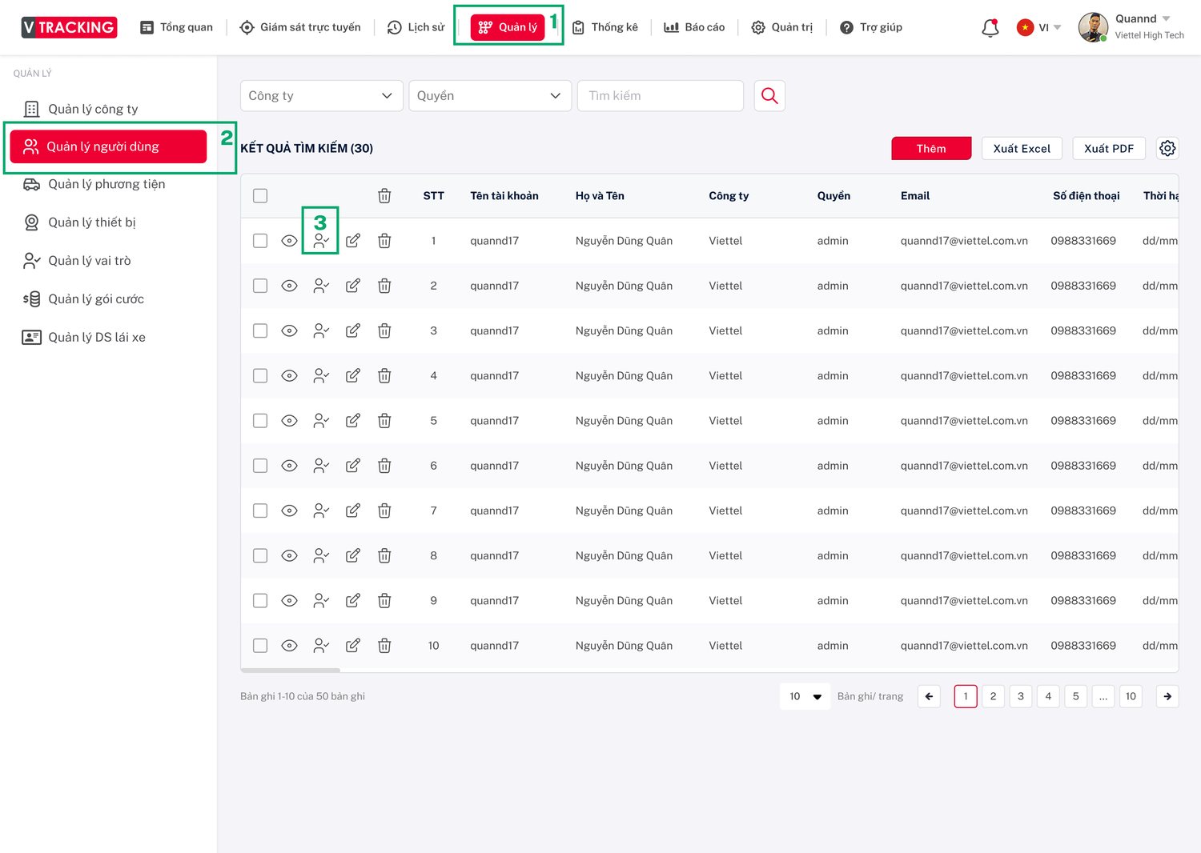Check the row 8 checkbox

coord(260,555)
